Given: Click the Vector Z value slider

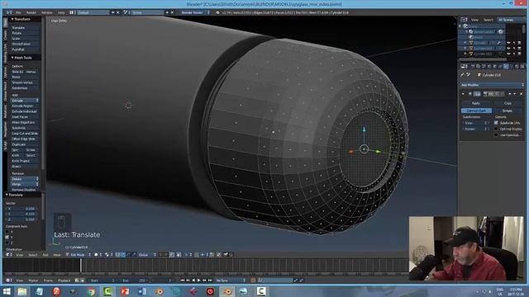Looking at the screenshot, I should coord(22,219).
